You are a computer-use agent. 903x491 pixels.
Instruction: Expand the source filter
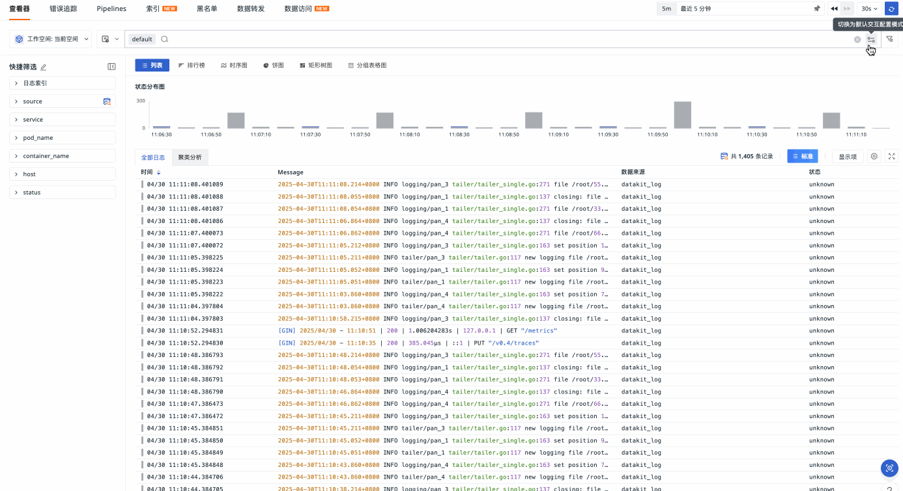(x=63, y=101)
